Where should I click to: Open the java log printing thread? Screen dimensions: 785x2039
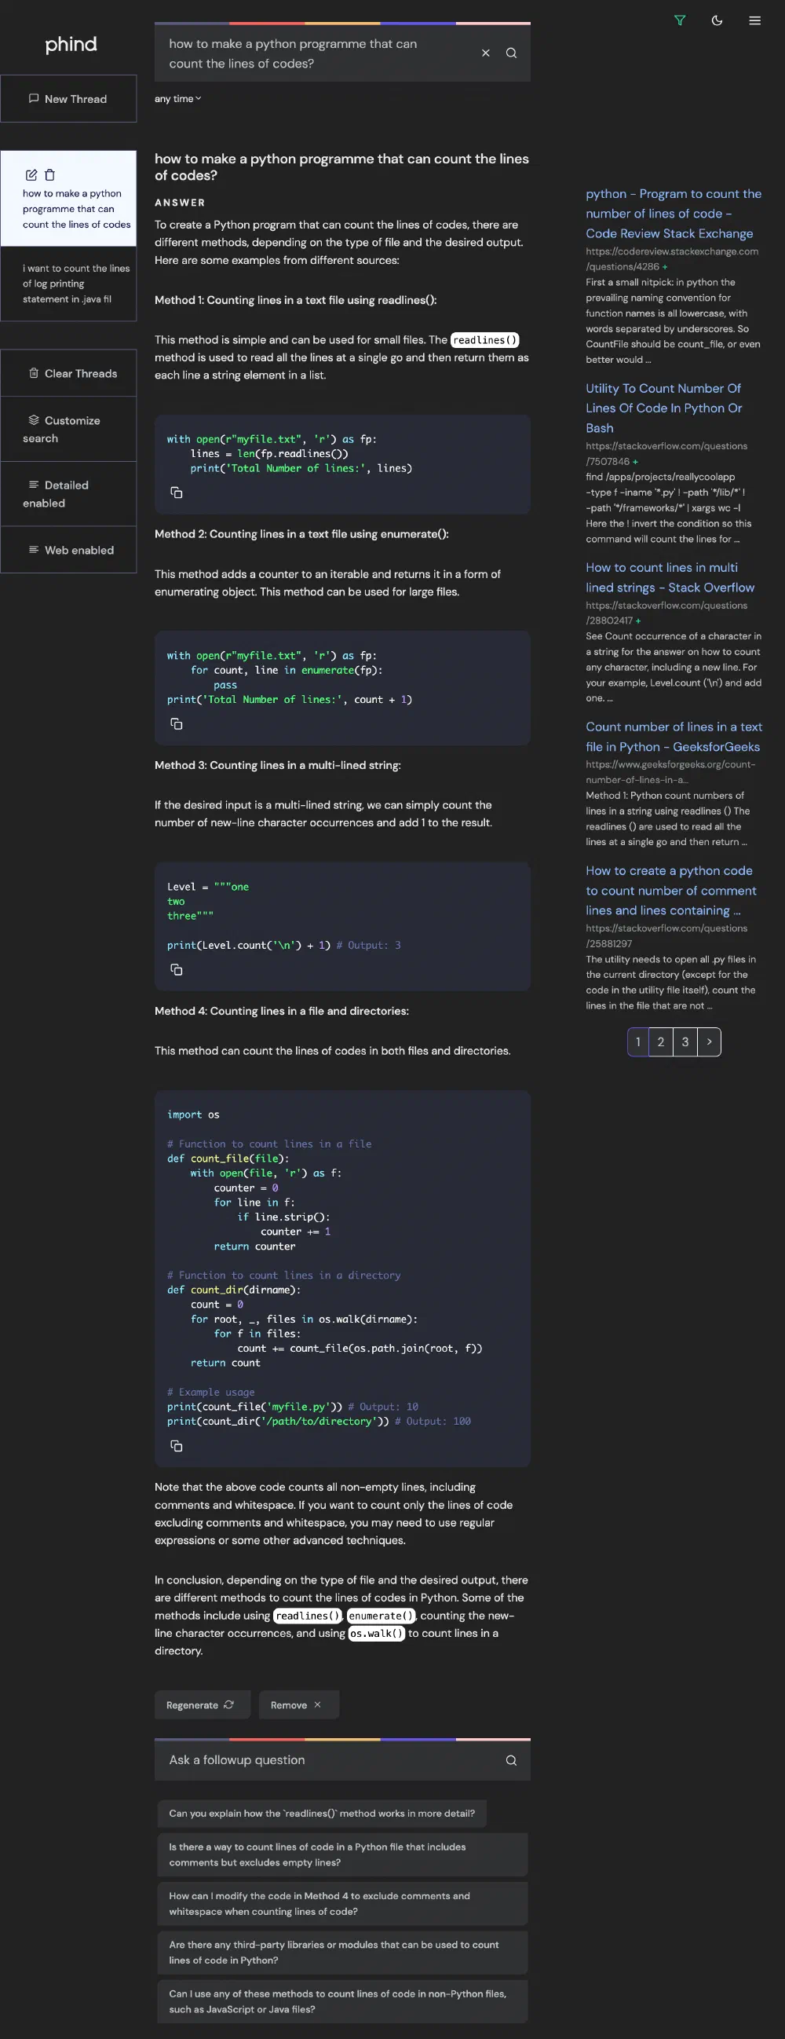click(68, 284)
